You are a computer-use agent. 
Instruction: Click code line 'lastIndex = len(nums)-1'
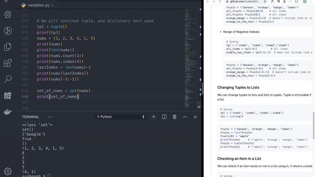coord(63,67)
